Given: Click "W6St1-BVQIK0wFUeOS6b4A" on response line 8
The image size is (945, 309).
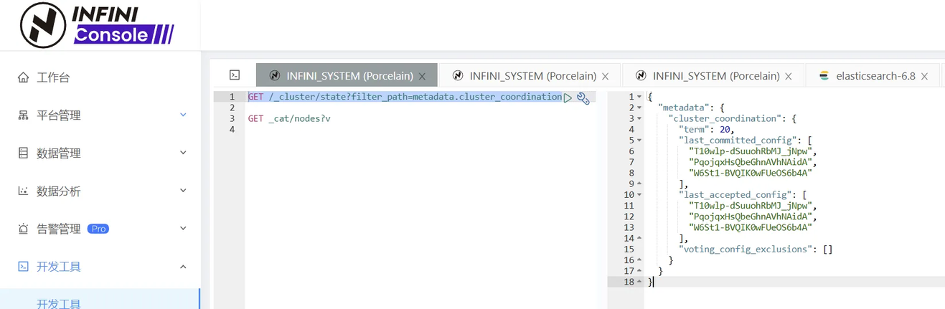Looking at the screenshot, I should [750, 173].
